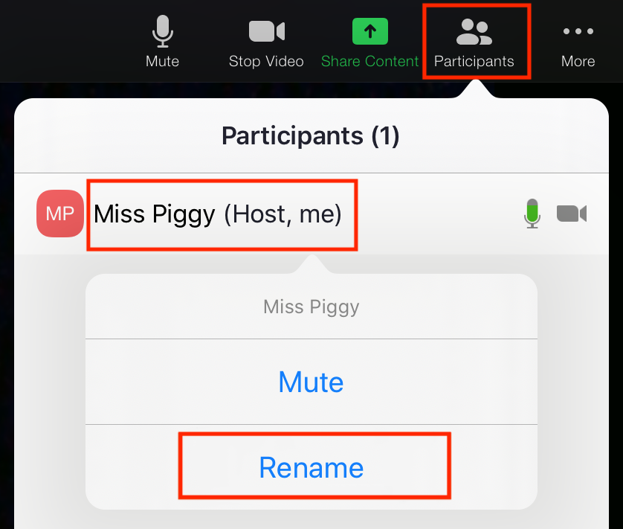
Task: Choose Mute in Miss Piggy's popup menu
Action: coord(311,382)
